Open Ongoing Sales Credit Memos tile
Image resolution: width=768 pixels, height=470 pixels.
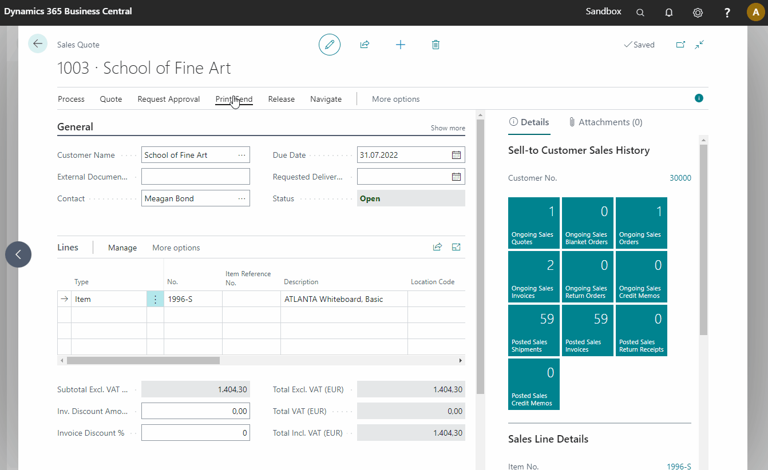[642, 277]
